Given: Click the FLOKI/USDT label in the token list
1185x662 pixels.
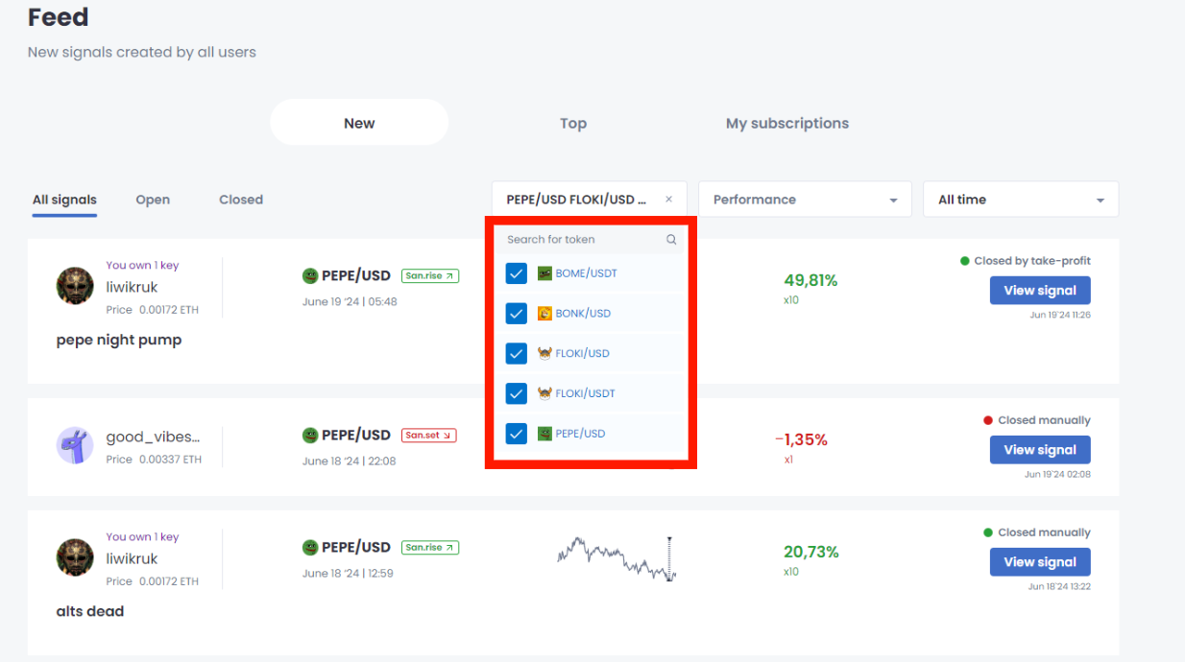Looking at the screenshot, I should point(585,393).
